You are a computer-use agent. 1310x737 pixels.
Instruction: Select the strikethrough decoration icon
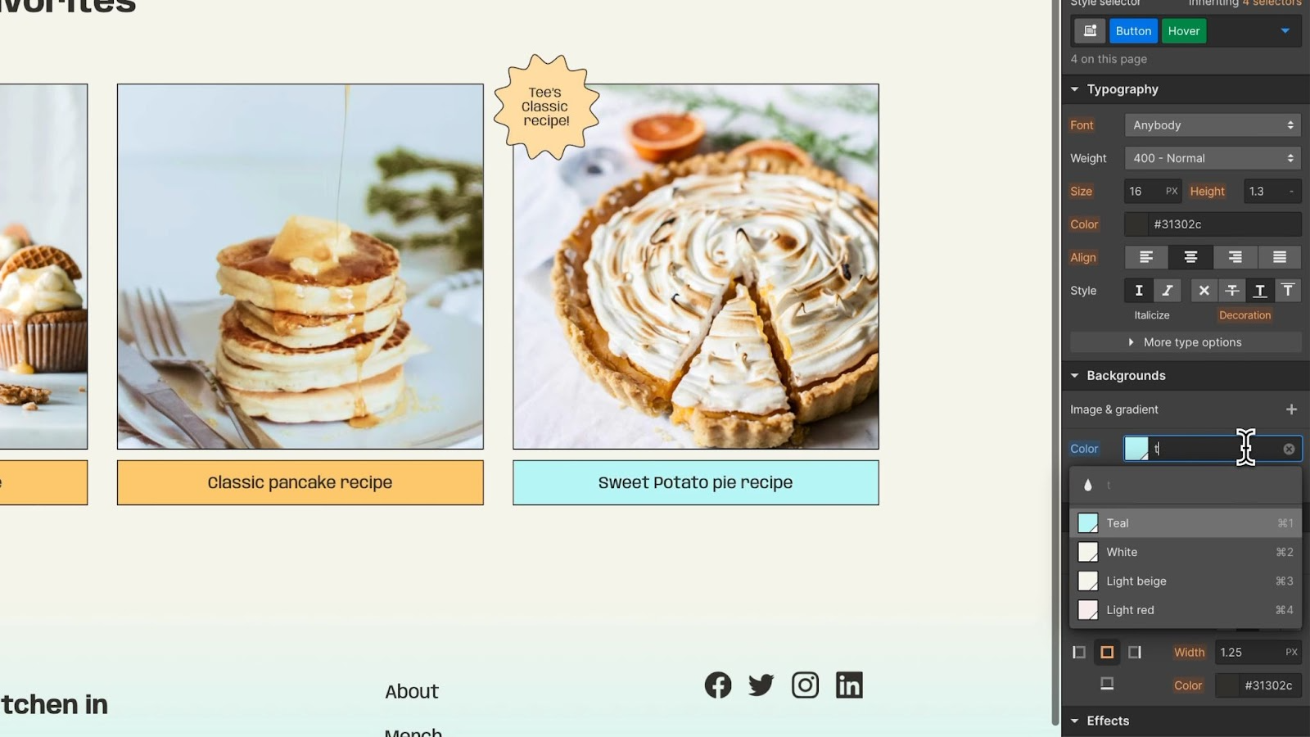tap(1231, 291)
